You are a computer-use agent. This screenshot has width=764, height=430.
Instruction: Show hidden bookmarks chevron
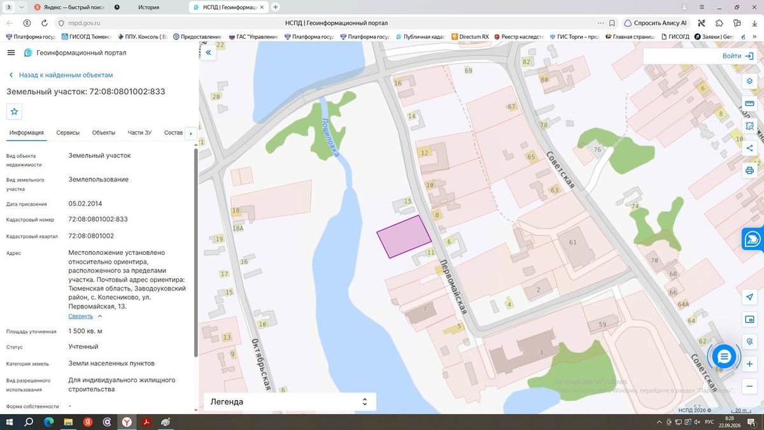coord(754,37)
